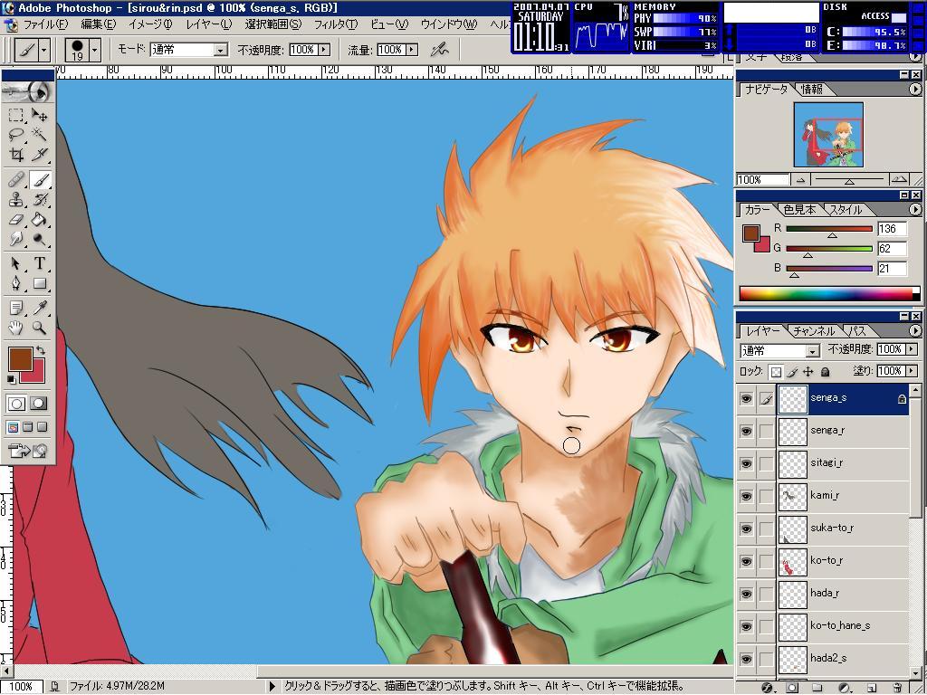The height and width of the screenshot is (695, 927).
Task: Switch to the チャンネル tab
Action: pos(814,331)
